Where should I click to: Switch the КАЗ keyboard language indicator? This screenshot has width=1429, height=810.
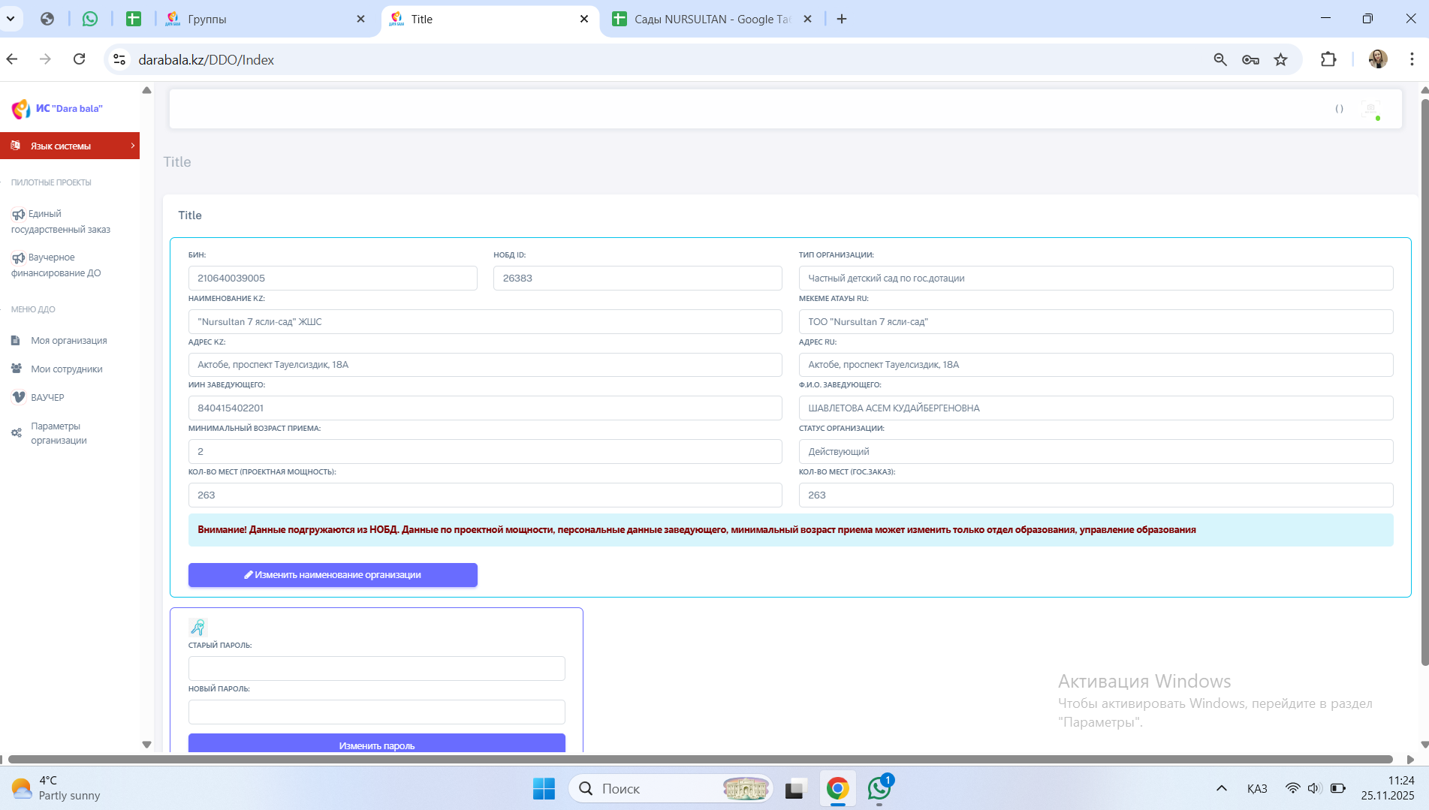(x=1257, y=788)
